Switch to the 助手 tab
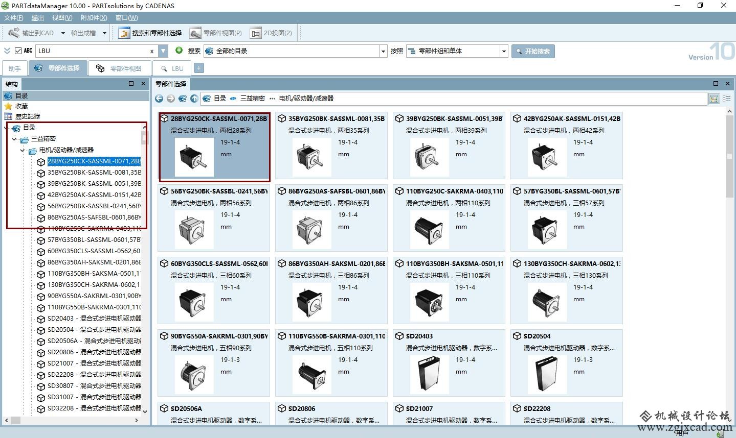 click(15, 68)
